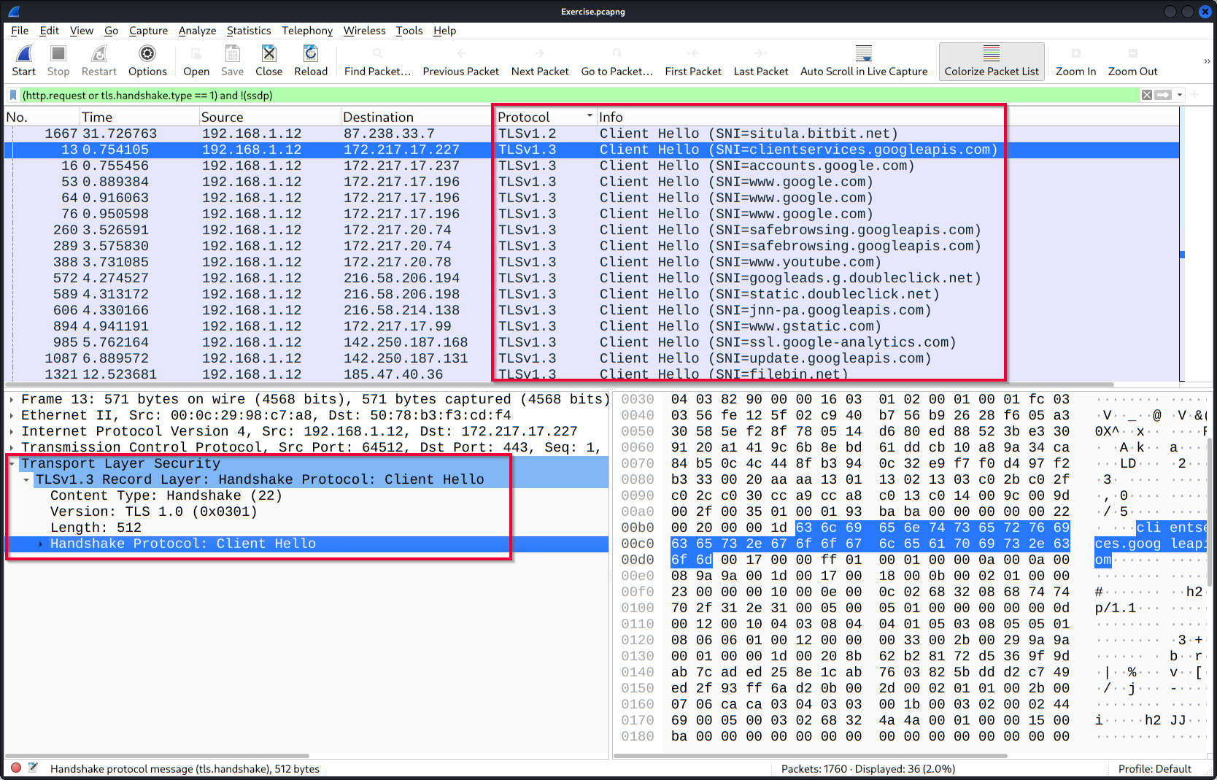Add filter button plus icon
Screen dimensions: 1217x780
pos(1195,95)
